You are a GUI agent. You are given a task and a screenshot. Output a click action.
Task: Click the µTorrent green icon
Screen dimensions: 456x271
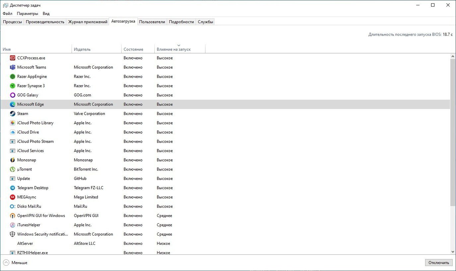click(x=13, y=169)
